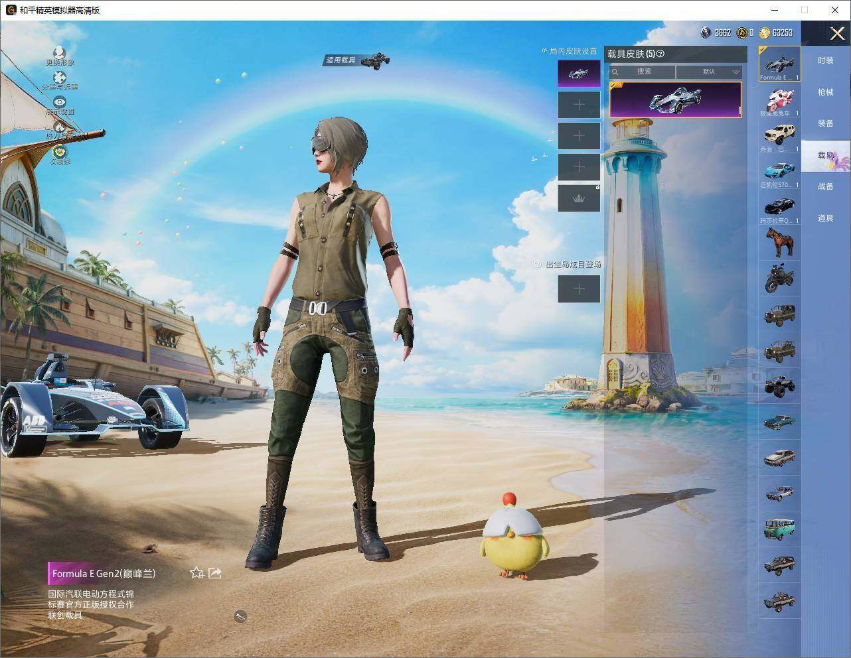Select the 极速兔兔车 vehicle thumbnail
This screenshot has height=658, width=851.
point(779,100)
